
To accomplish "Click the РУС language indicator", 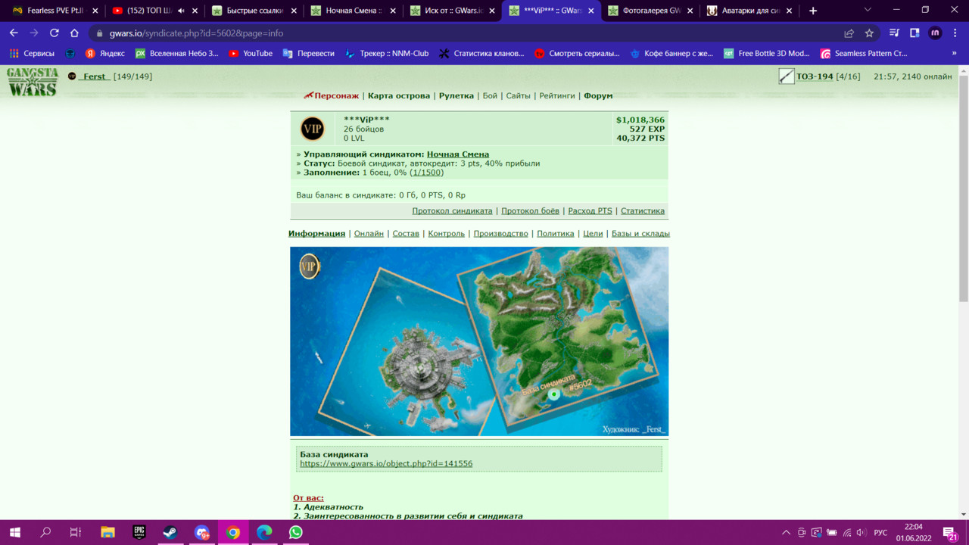I will coord(880,532).
